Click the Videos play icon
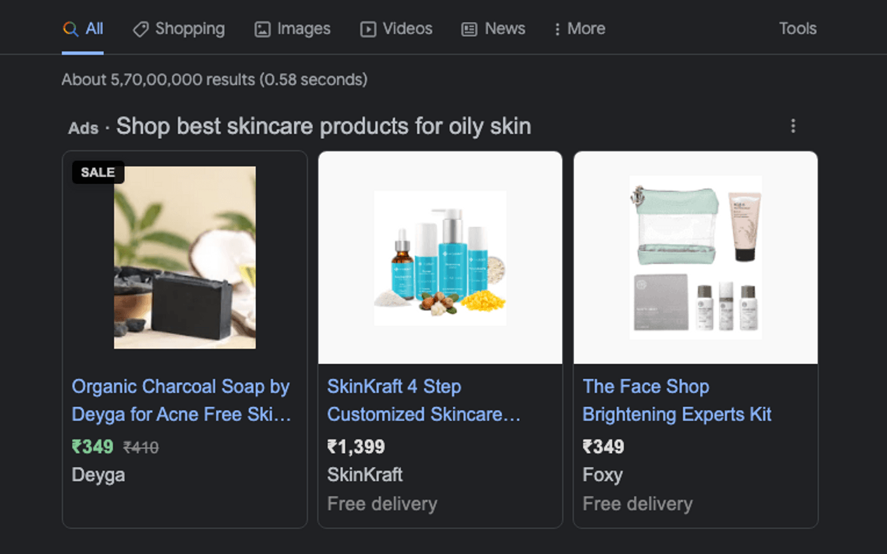The image size is (887, 554). pos(367,29)
